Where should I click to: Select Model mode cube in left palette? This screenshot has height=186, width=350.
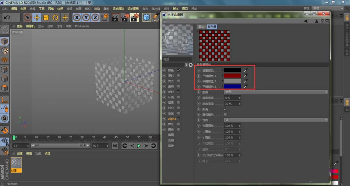(x=5, y=41)
